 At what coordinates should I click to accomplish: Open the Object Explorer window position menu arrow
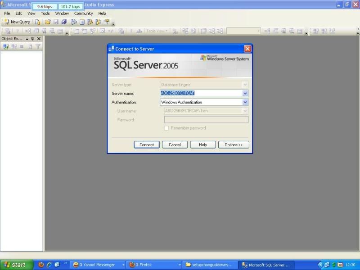click(27, 39)
